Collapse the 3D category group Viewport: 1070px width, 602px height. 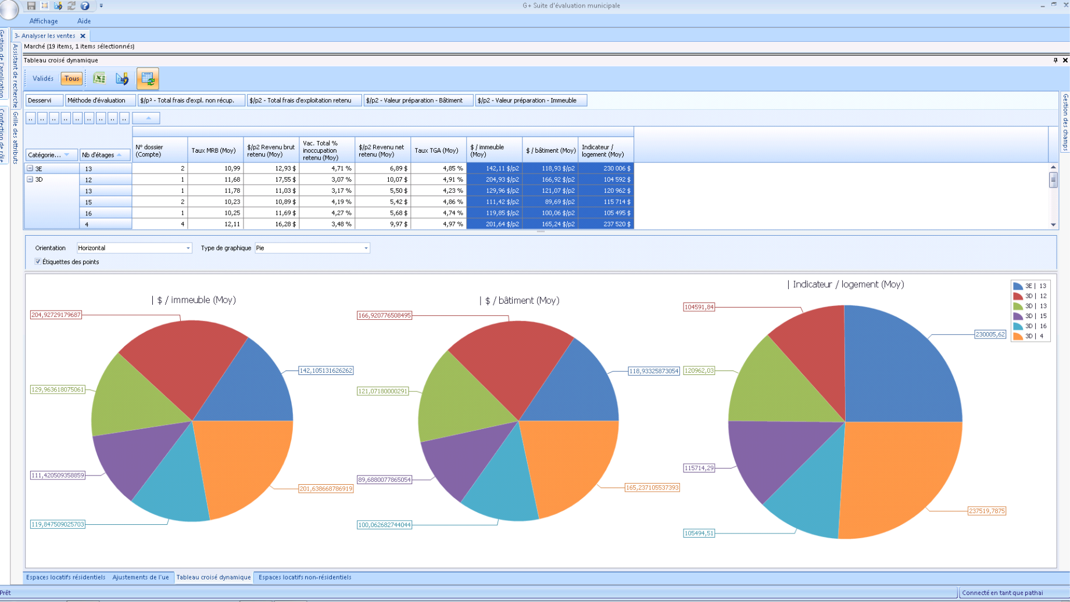point(30,179)
